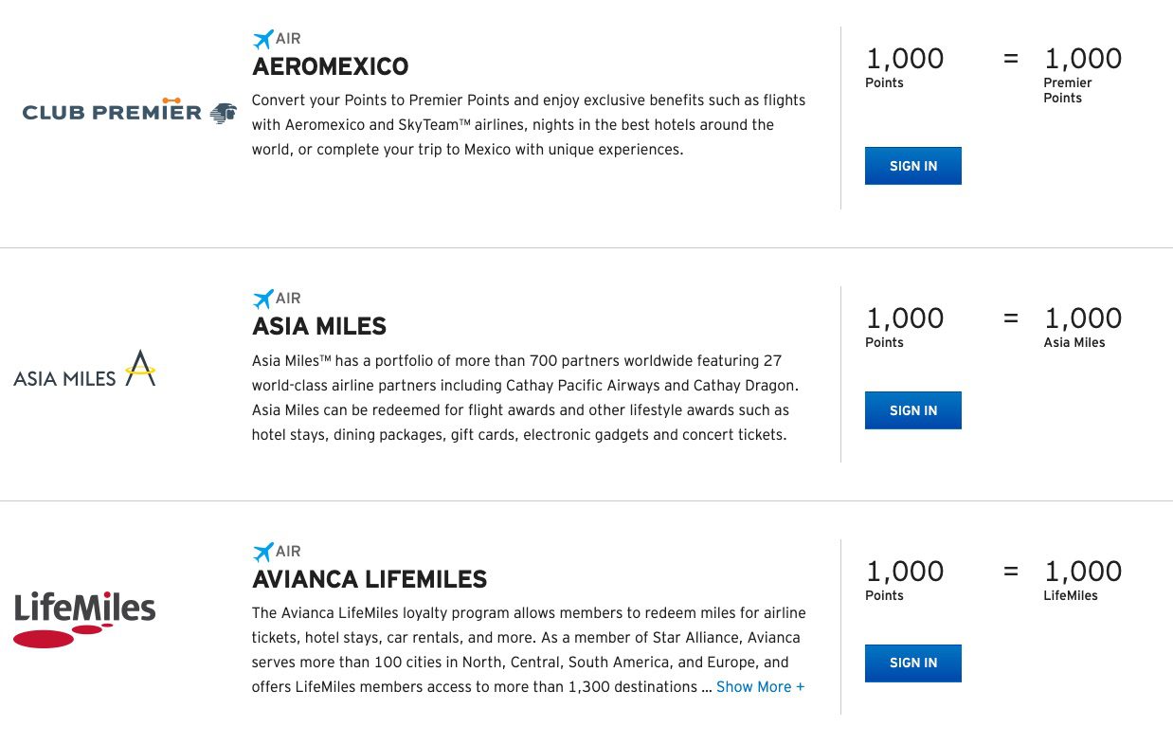Click the AIR airplane icon above Avianca LifeMiles
This screenshot has width=1173, height=745.
pyautogui.click(x=262, y=552)
